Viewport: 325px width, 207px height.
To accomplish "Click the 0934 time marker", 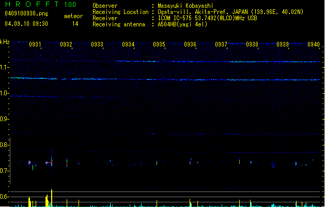I will point(128,45).
